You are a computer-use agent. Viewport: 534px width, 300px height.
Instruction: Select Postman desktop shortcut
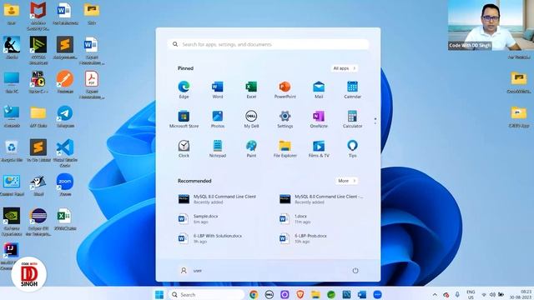pos(65,82)
